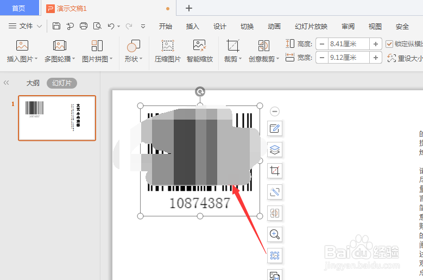Click the creative crop icon in floating toolbar
The height and width of the screenshot is (280, 423).
pyautogui.click(x=275, y=213)
